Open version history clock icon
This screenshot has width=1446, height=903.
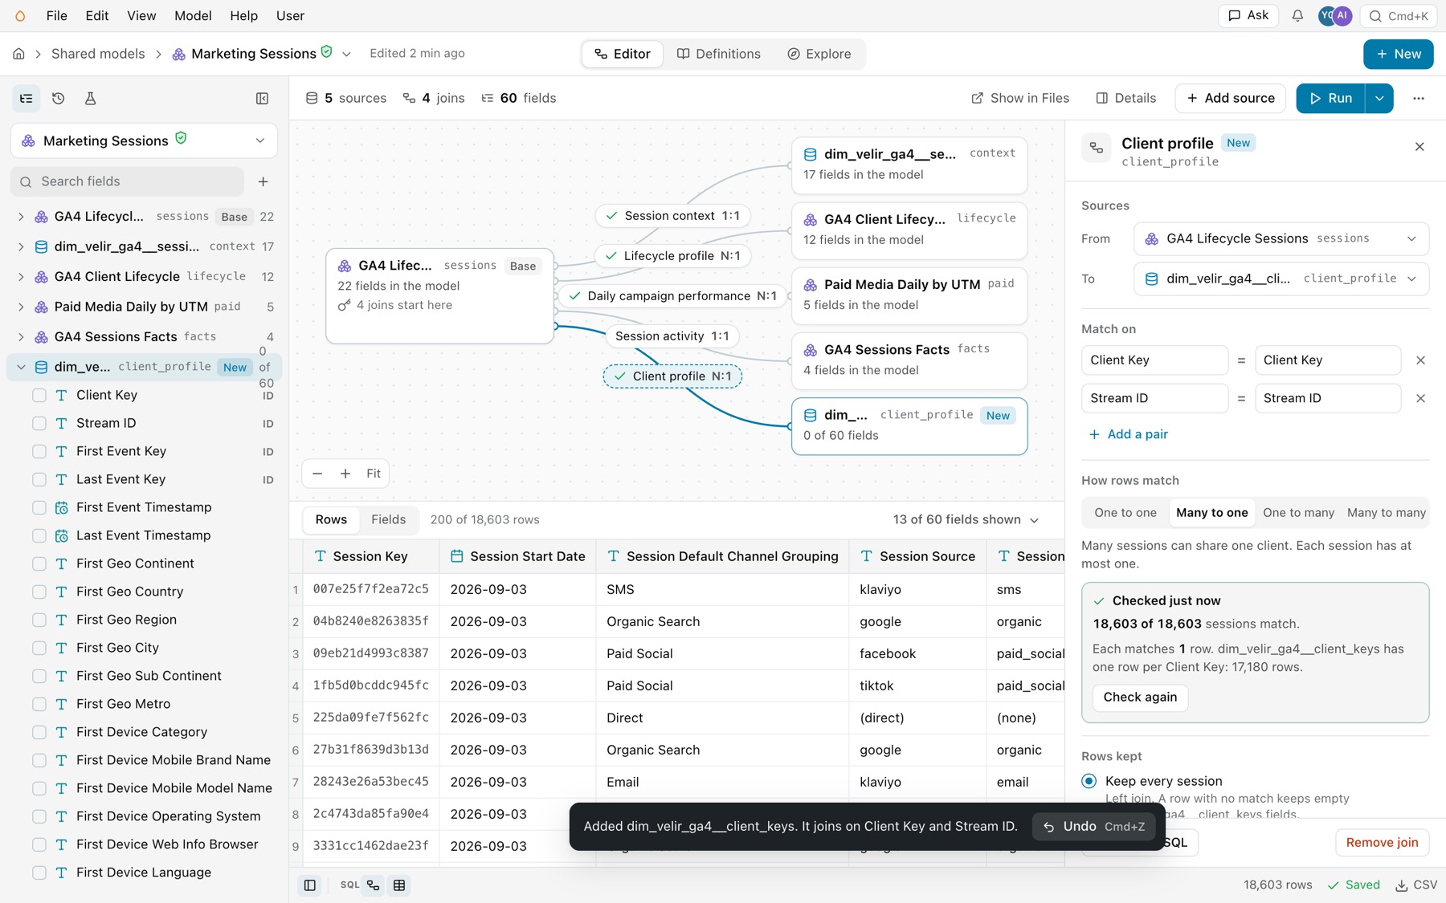coord(58,98)
